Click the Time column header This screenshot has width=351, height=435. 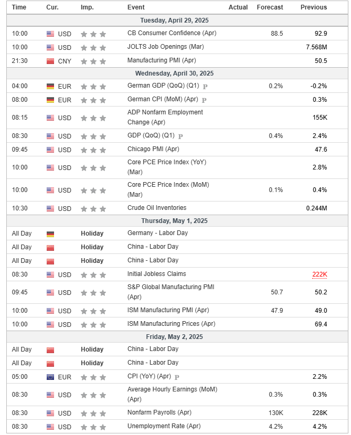coord(19,7)
